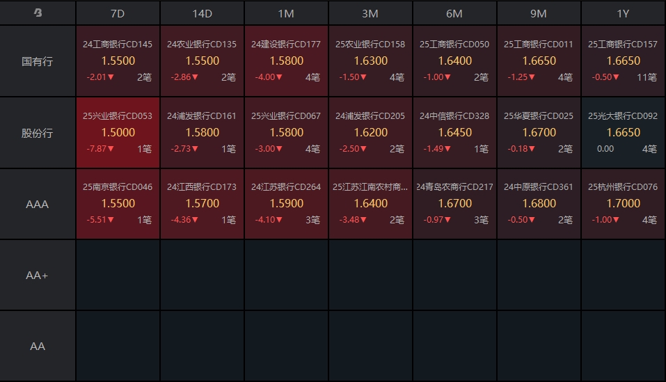Select the 1Y tenor column header
This screenshot has height=382, width=666.
623,14
